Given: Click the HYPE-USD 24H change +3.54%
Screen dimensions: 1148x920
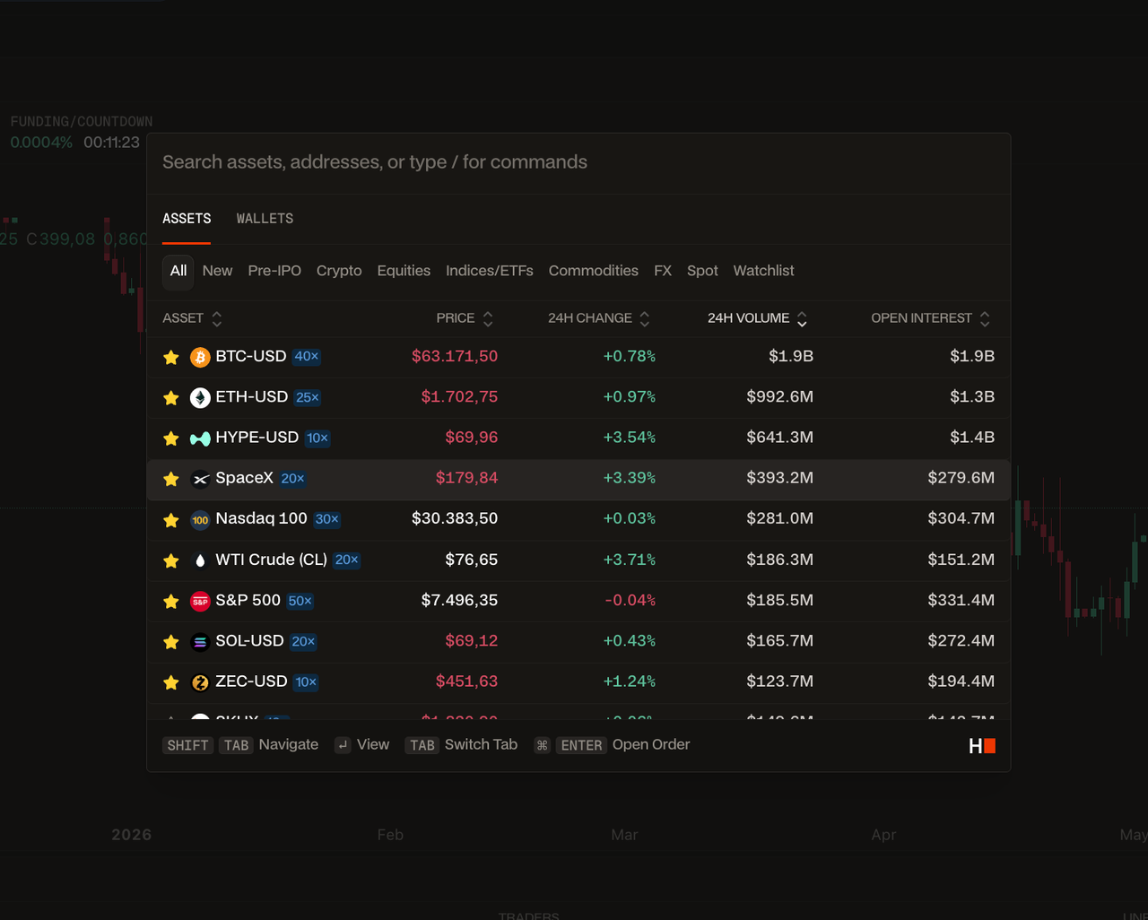Looking at the screenshot, I should 630,438.
